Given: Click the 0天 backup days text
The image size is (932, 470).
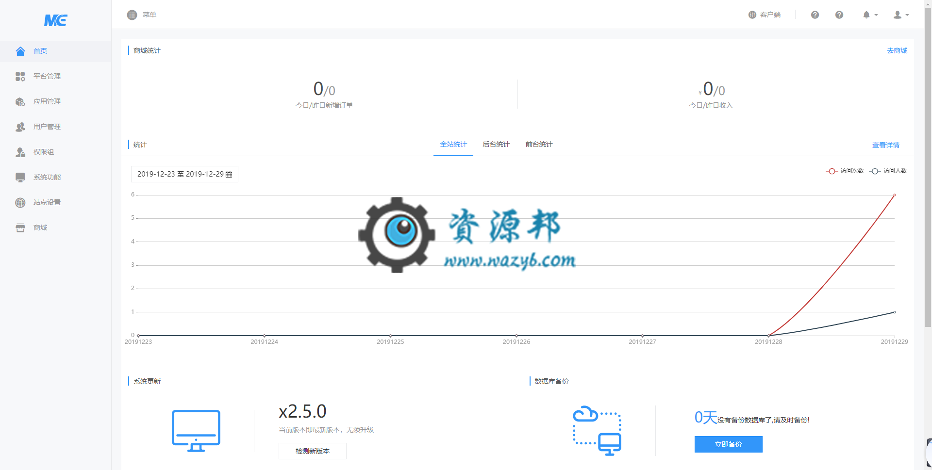Looking at the screenshot, I should [x=706, y=418].
